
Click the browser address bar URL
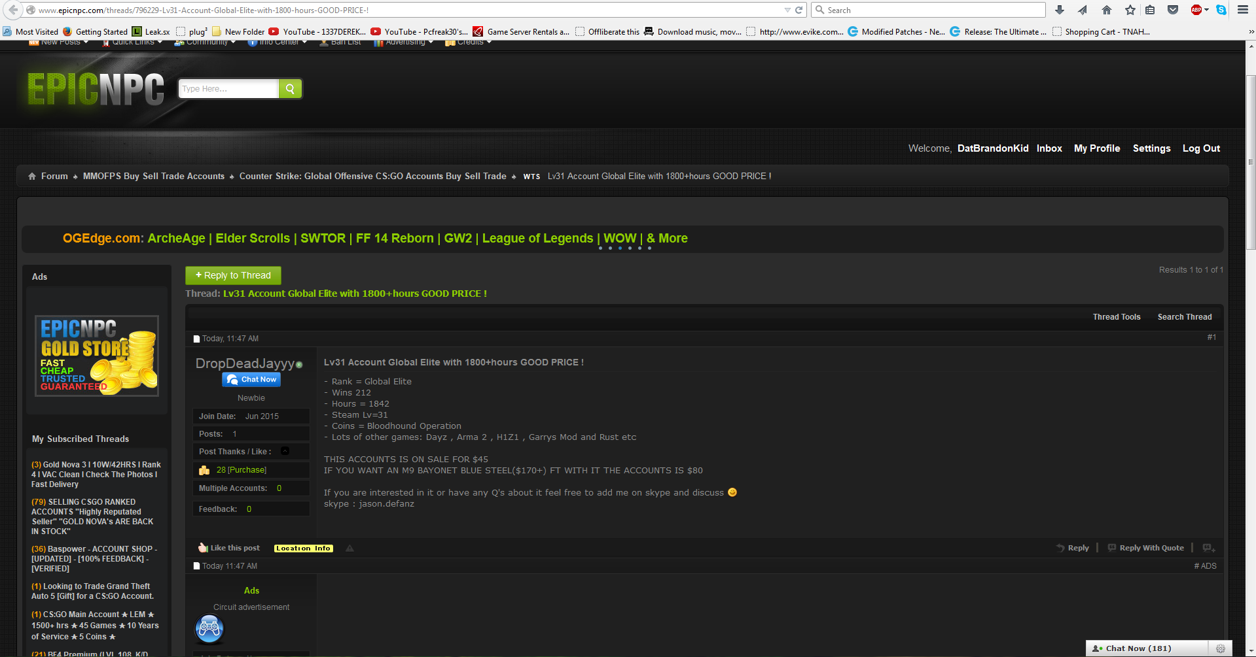pos(406,10)
